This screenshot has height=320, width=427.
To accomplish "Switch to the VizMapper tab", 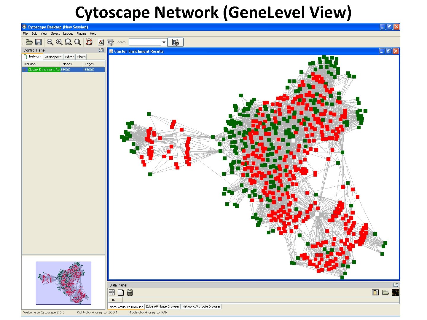I will click(53, 57).
